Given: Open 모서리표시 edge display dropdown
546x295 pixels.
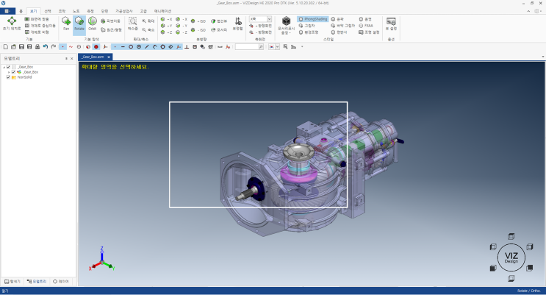Looking at the screenshot, I should (x=287, y=25).
